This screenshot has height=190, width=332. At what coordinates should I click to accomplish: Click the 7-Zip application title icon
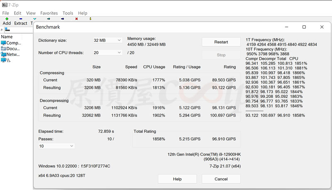(x=5, y=5)
